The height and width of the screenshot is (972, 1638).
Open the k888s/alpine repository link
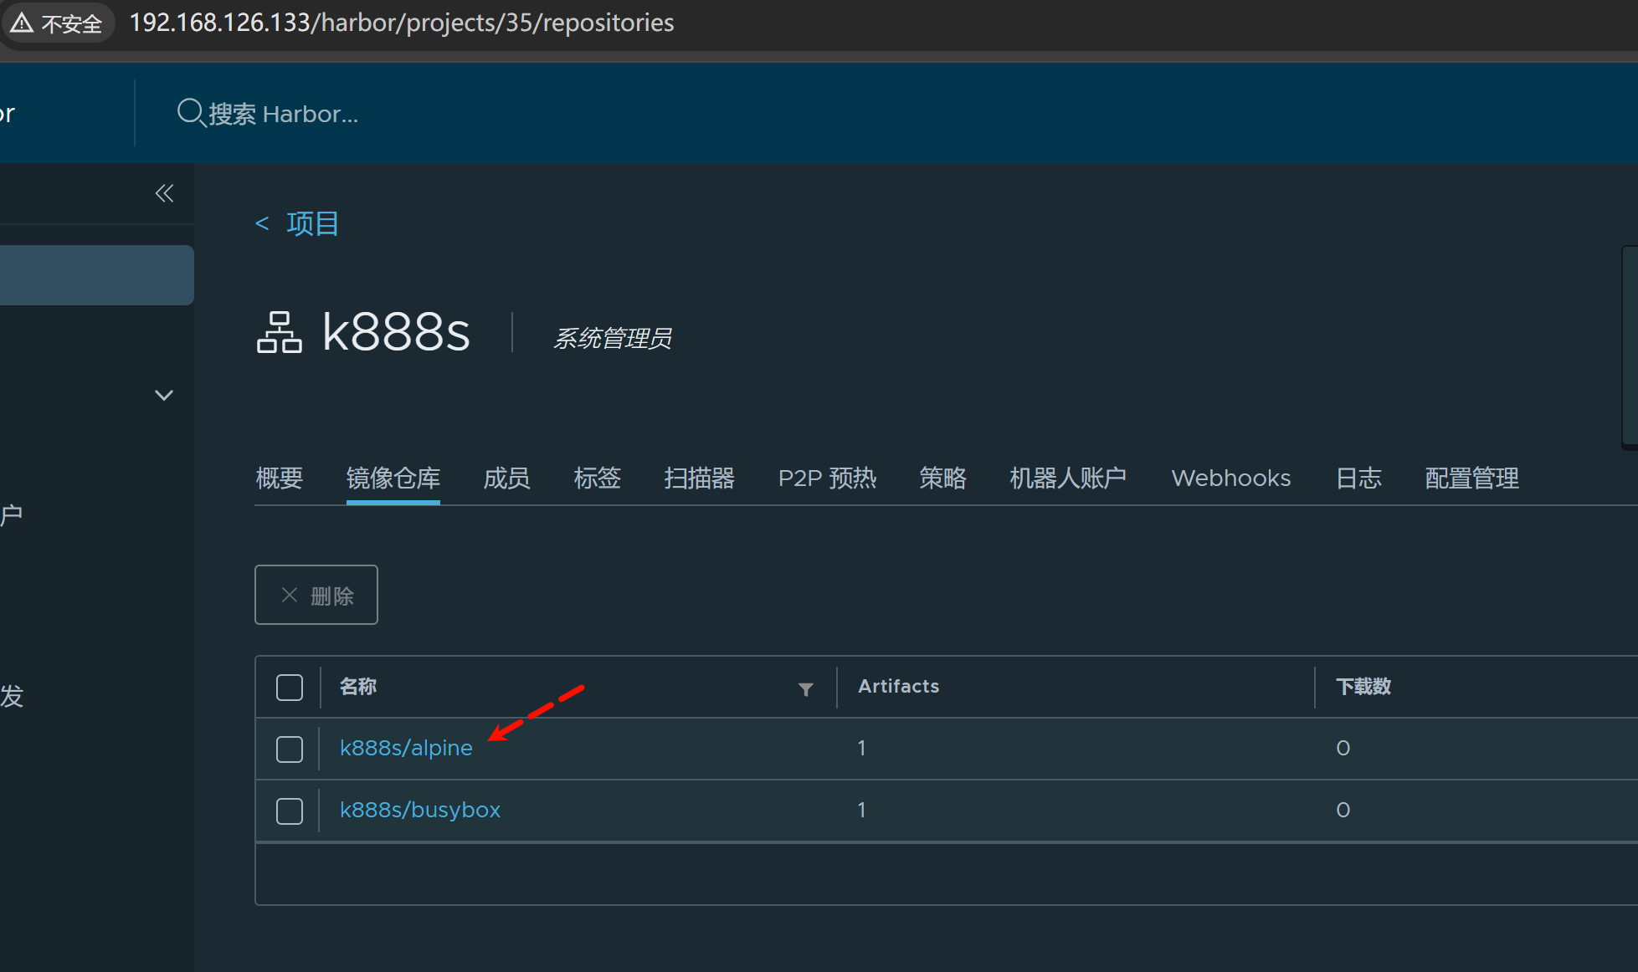(x=406, y=748)
